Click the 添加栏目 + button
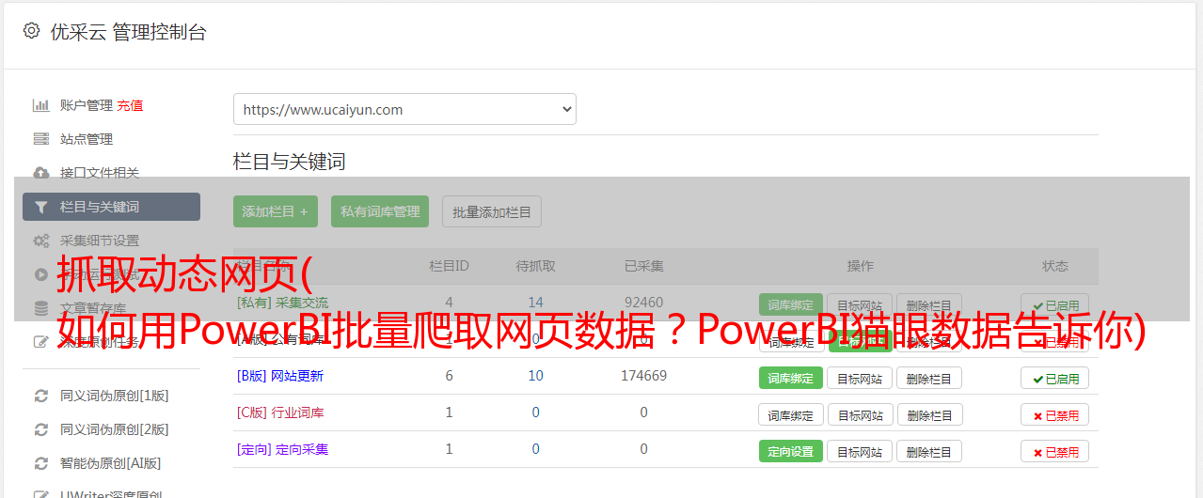Image resolution: width=1203 pixels, height=498 pixels. click(x=276, y=211)
